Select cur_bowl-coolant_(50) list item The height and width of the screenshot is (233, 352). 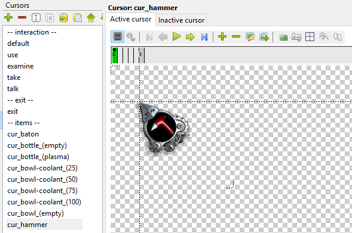click(42, 179)
